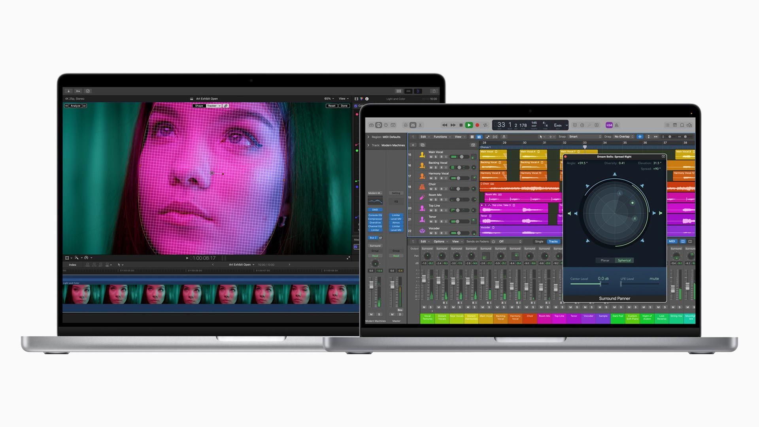This screenshot has width=759, height=427.
Task: Adjust the Center Level slider in Surround Panner
Action: coord(600,284)
